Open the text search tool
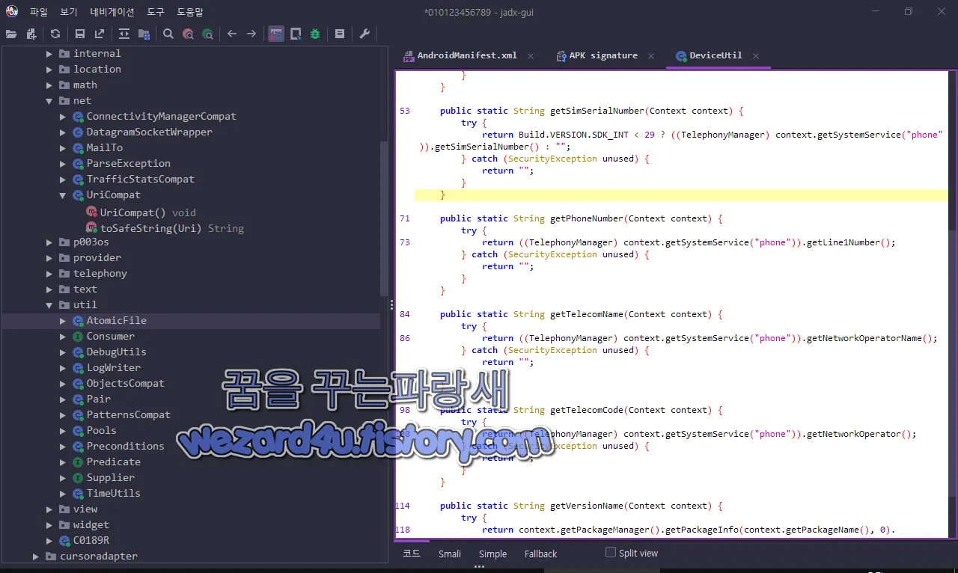The width and height of the screenshot is (958, 573). click(x=168, y=34)
